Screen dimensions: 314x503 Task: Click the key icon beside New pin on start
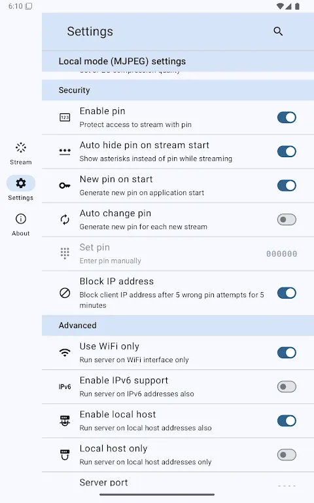pos(65,185)
